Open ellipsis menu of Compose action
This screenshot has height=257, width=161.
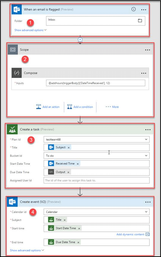point(144,73)
